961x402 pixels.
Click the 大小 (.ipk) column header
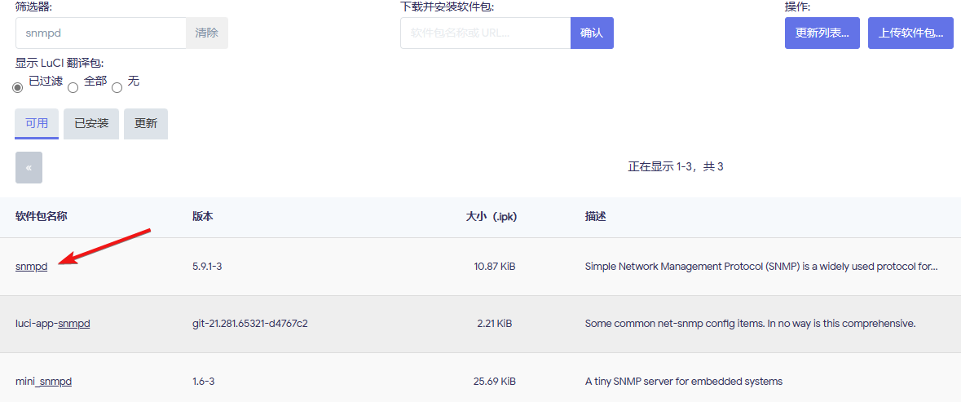click(491, 217)
